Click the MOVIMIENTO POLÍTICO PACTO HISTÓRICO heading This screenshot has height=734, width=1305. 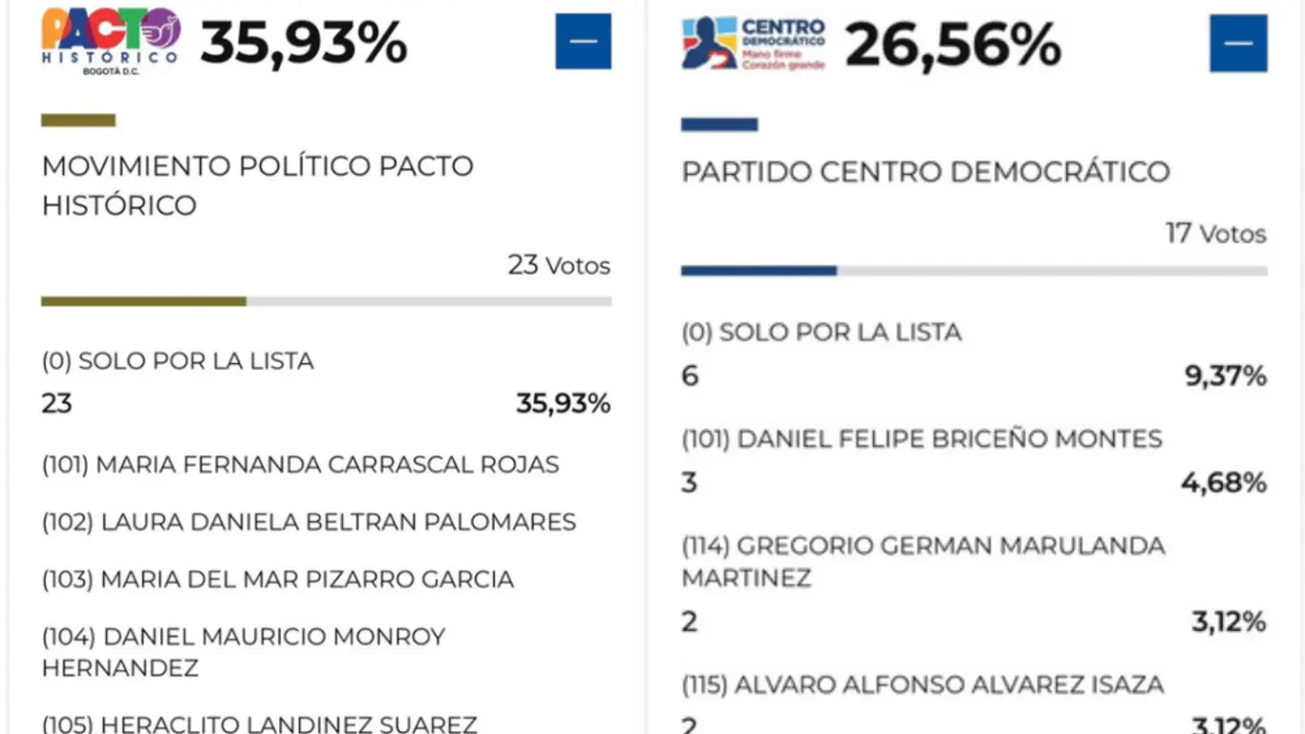click(257, 184)
